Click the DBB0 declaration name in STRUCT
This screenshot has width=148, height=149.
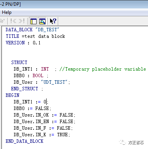(x=19, y=76)
